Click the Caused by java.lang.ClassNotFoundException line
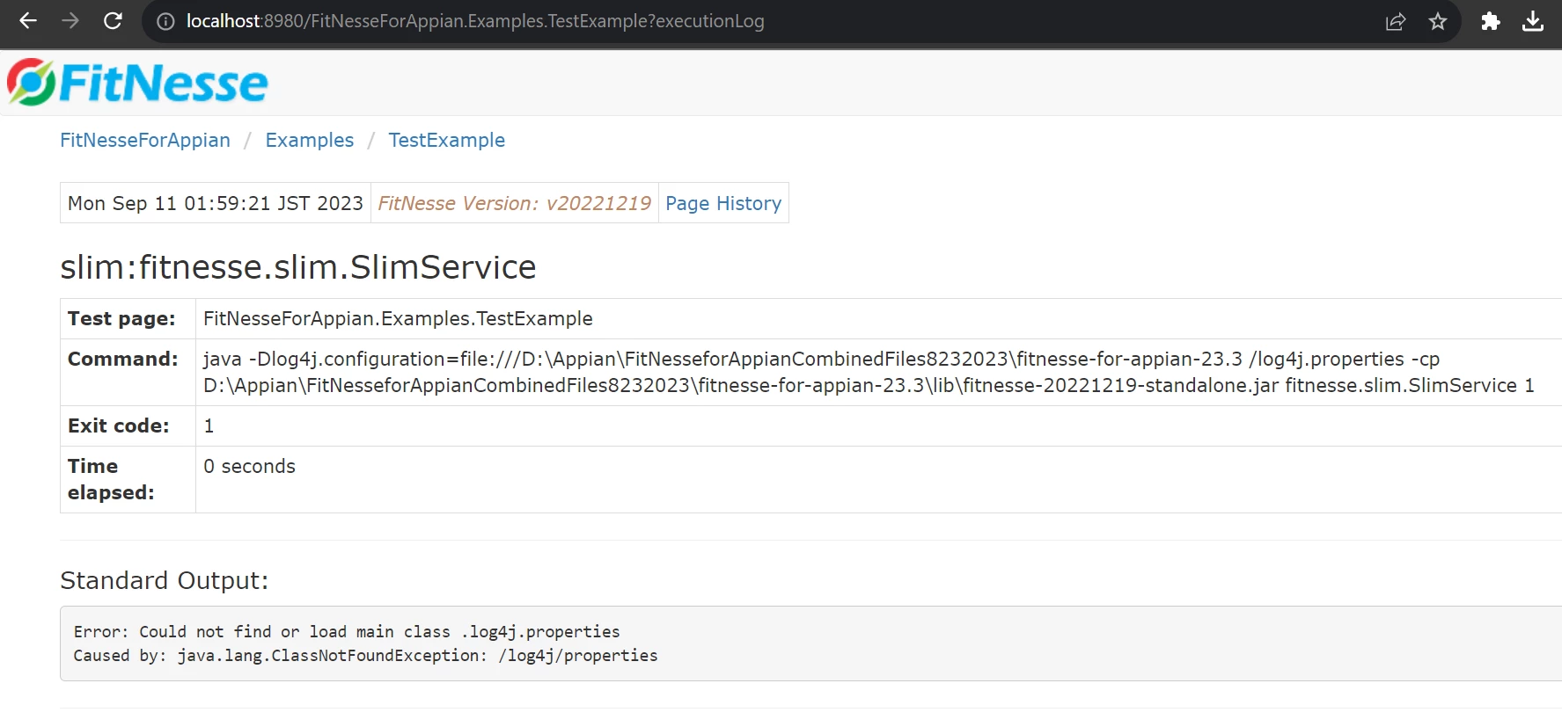The height and width of the screenshot is (727, 1562). 365,656
